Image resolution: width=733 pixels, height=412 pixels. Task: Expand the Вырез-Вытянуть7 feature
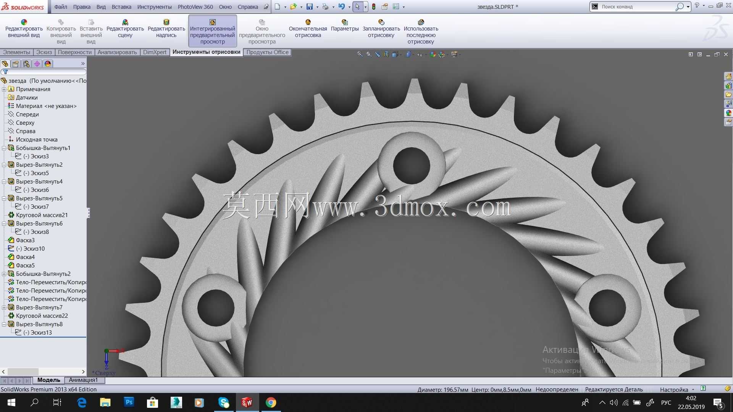pyautogui.click(x=4, y=307)
